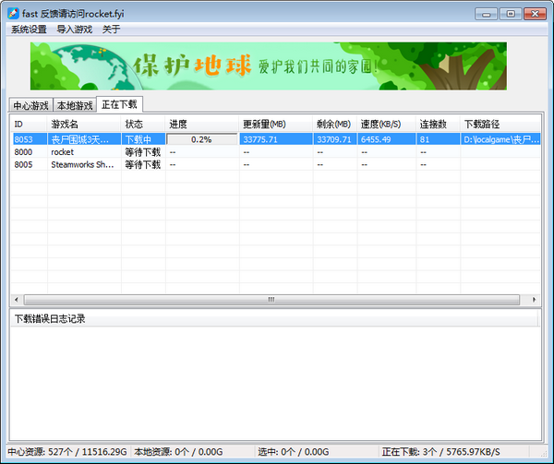Sort the list by ID column header
This screenshot has width=554, height=464.
point(28,124)
